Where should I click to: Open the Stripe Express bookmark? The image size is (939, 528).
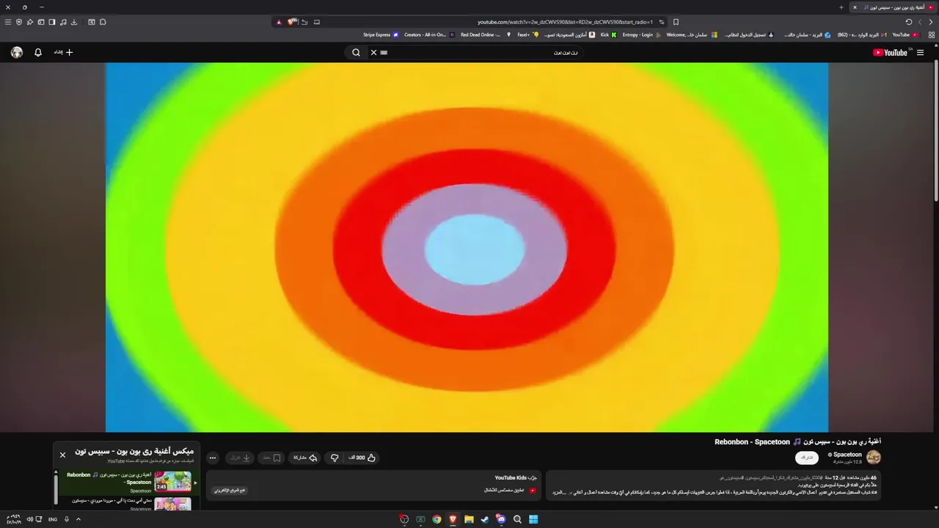point(381,34)
